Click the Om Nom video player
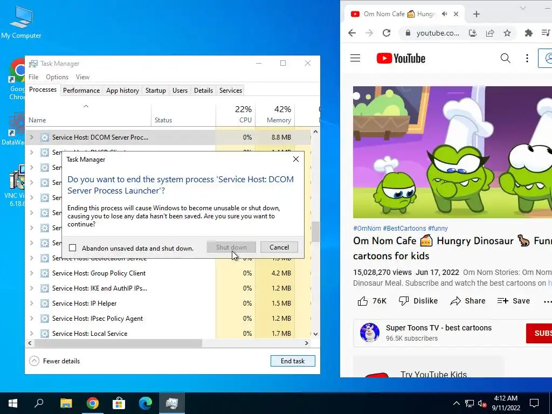This screenshot has width=552, height=414. point(452,152)
